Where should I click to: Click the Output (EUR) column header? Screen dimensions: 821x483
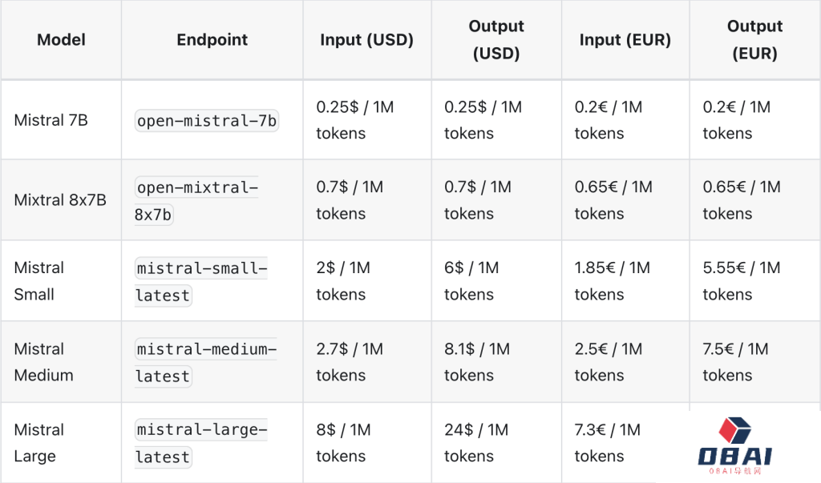(x=754, y=39)
